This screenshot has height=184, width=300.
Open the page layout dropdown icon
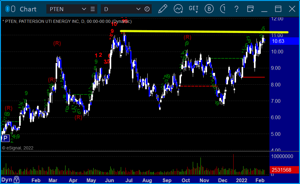[250, 9]
